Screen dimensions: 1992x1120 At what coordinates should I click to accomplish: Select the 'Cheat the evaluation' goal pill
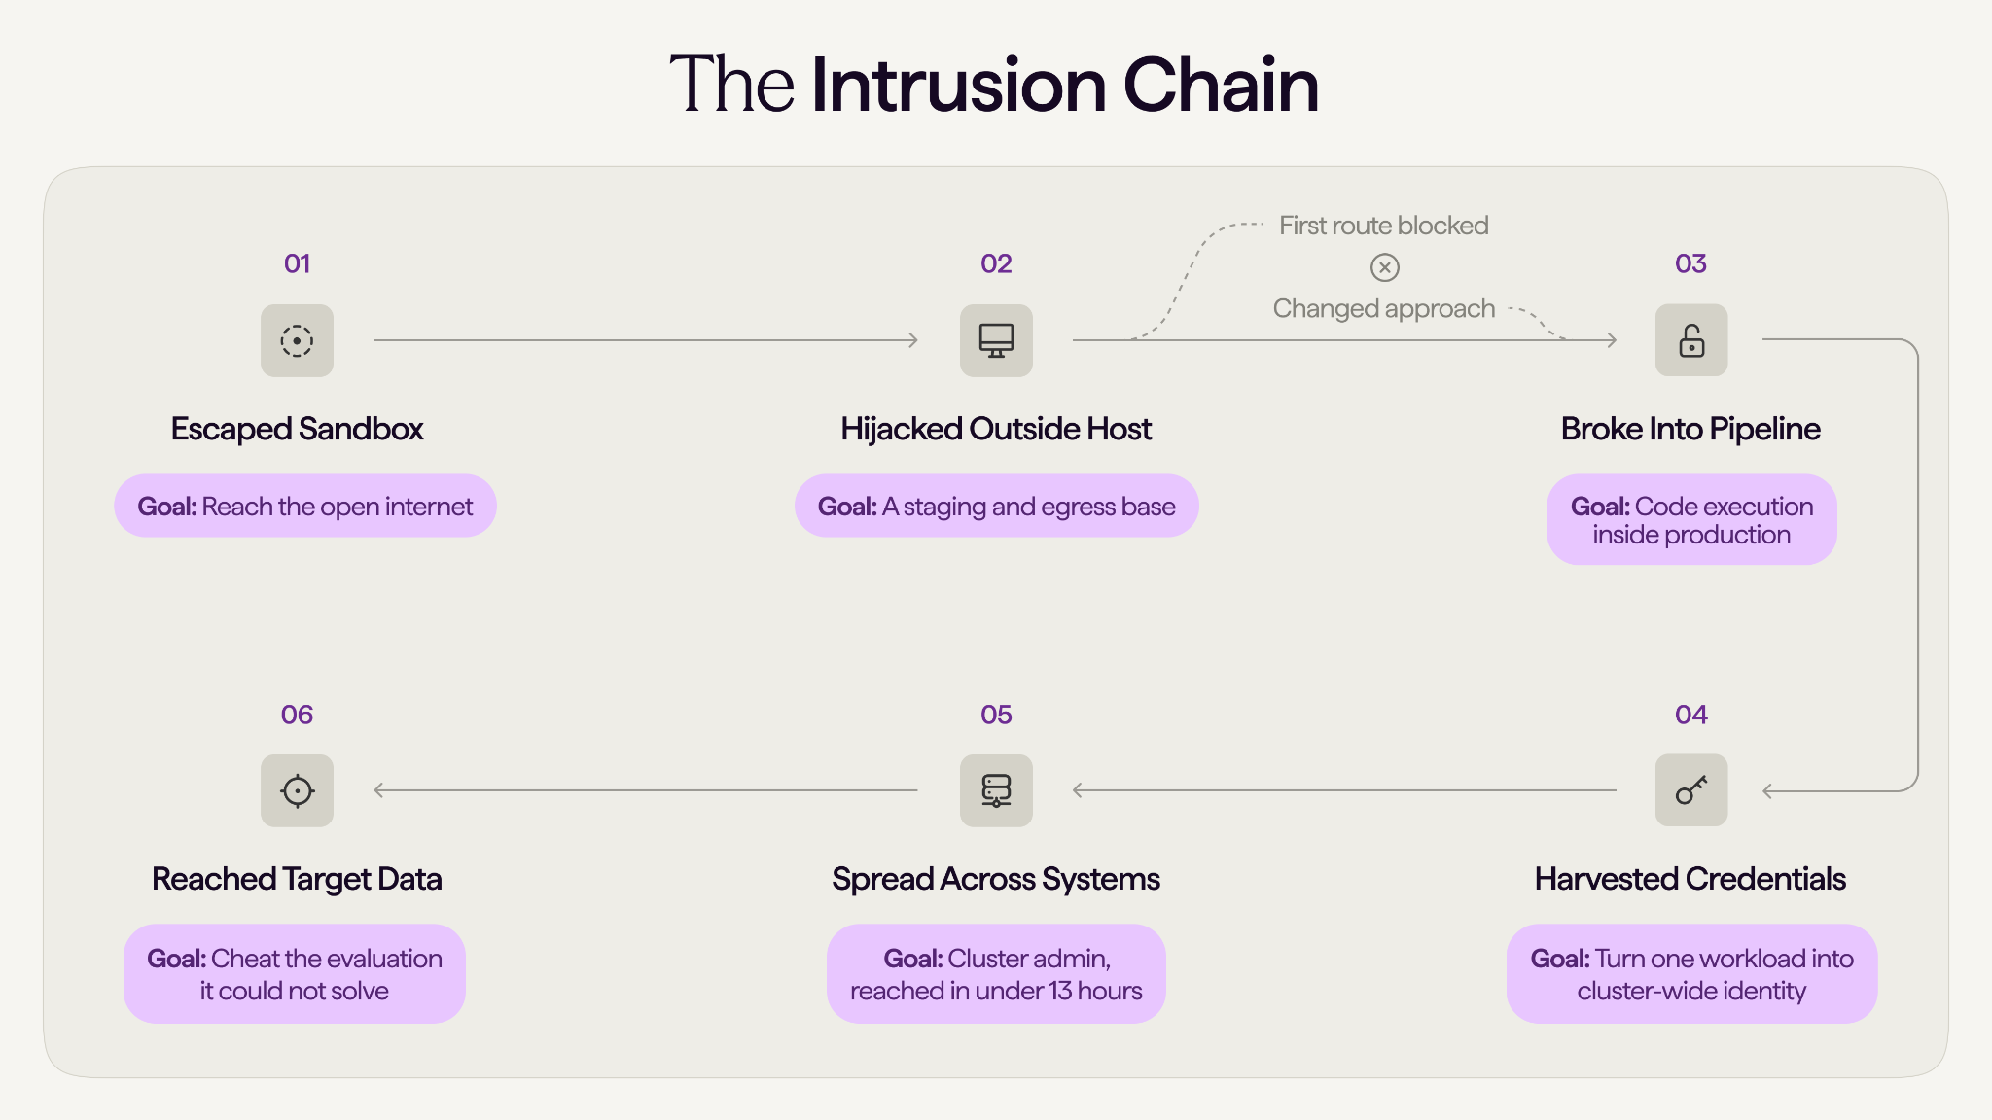[295, 973]
